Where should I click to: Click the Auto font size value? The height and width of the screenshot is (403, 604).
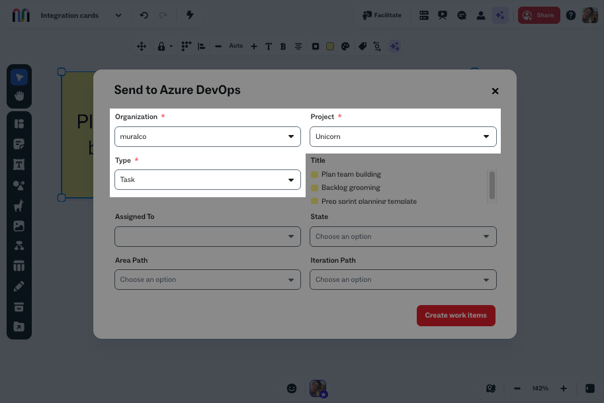(236, 46)
